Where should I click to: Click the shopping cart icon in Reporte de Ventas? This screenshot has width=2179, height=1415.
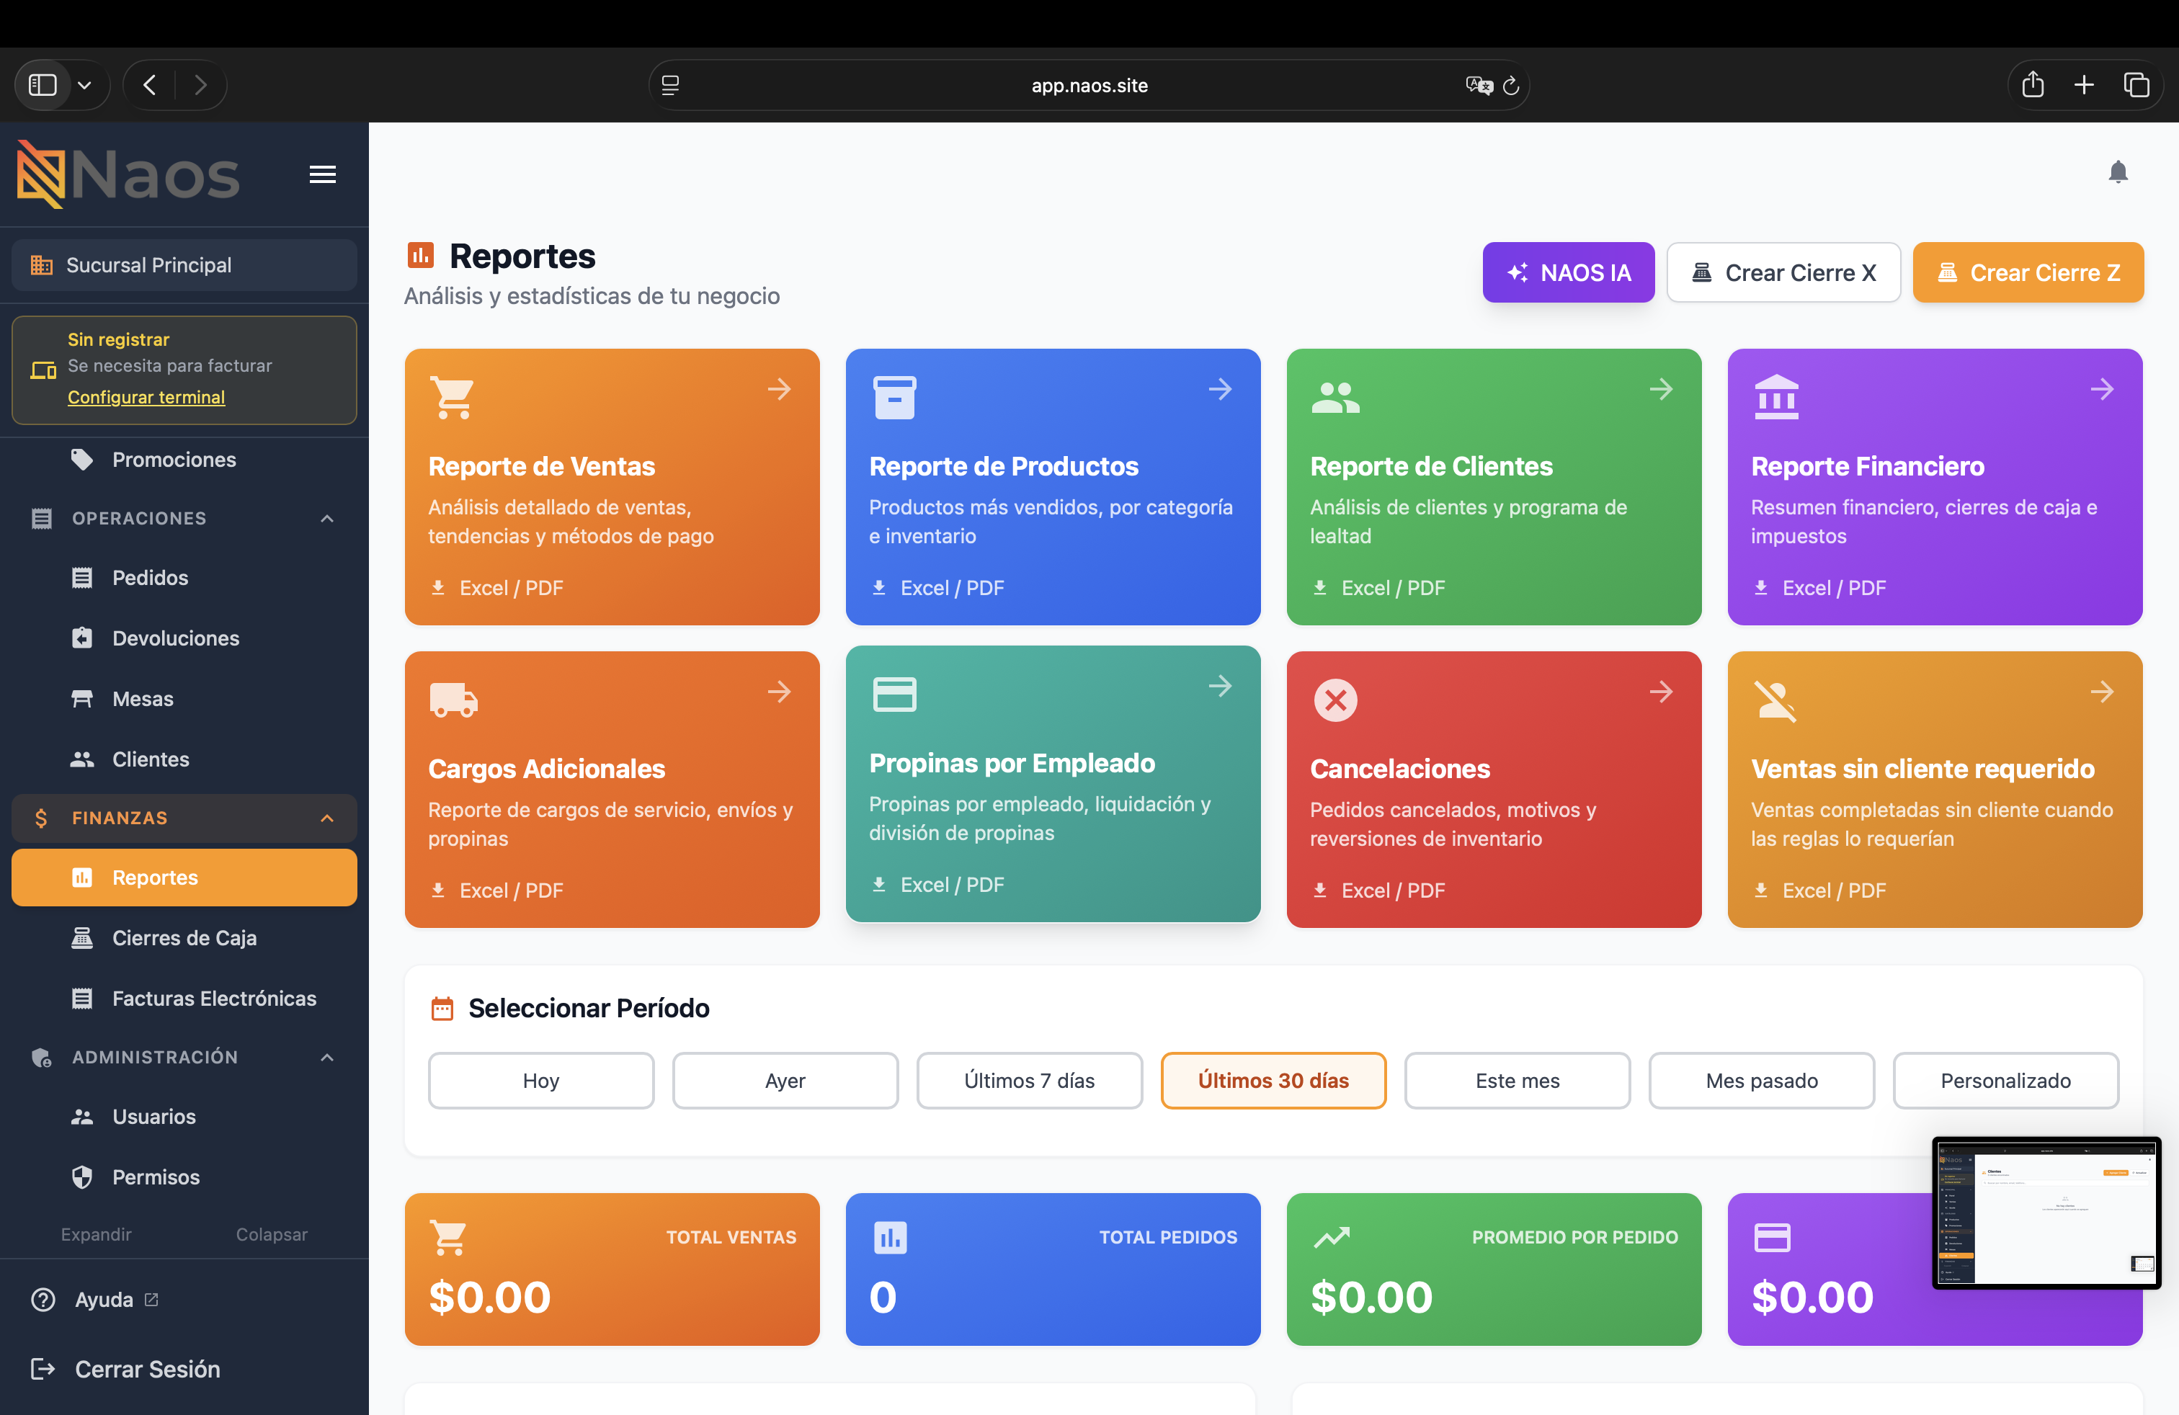[x=453, y=397]
